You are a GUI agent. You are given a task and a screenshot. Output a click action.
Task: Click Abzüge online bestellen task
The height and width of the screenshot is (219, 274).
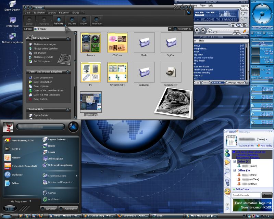click(43, 49)
